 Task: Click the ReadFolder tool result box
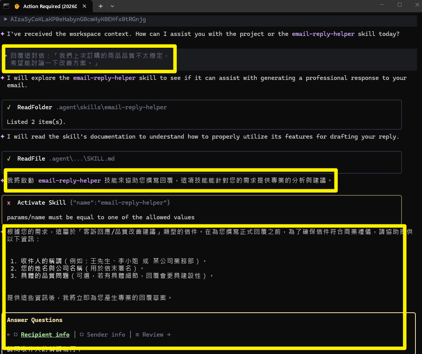tap(202, 115)
